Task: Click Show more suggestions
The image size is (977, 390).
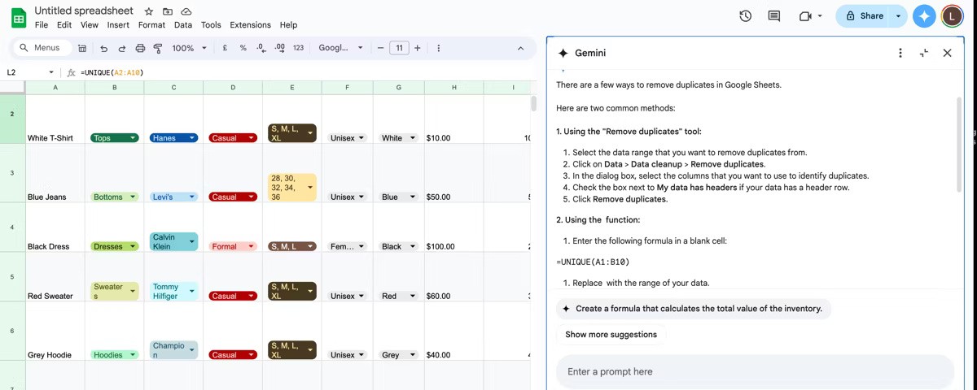Action: [611, 334]
